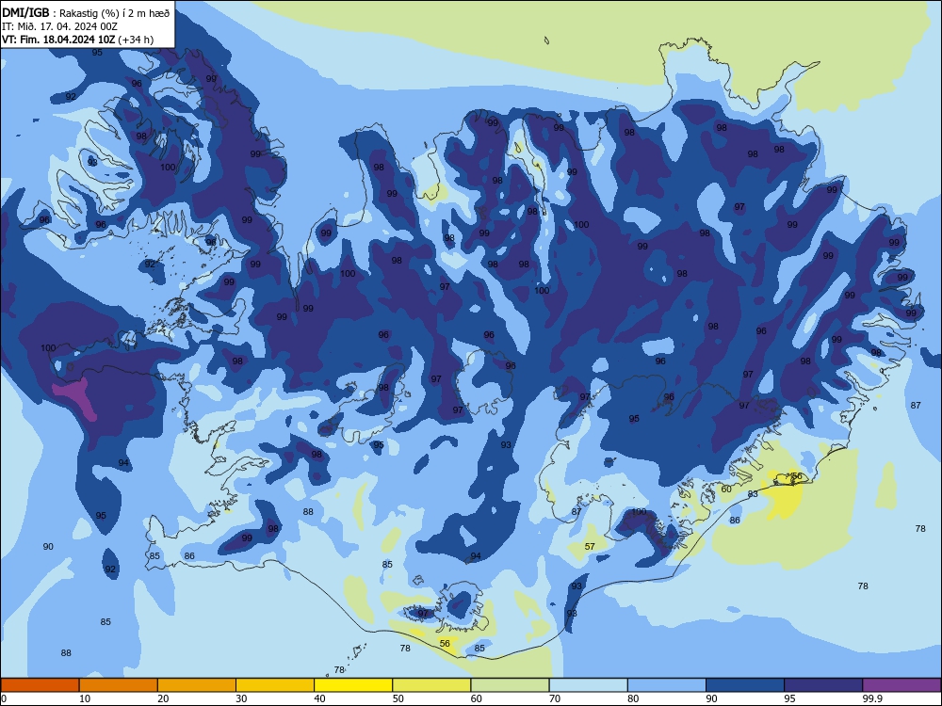This screenshot has height=706, width=942.
Task: Select the light blue 80–90 legend swatch
Action: click(x=667, y=685)
